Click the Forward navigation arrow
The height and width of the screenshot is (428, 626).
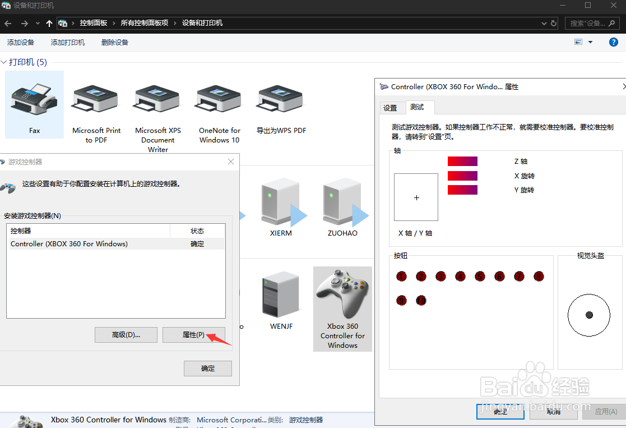click(x=25, y=24)
